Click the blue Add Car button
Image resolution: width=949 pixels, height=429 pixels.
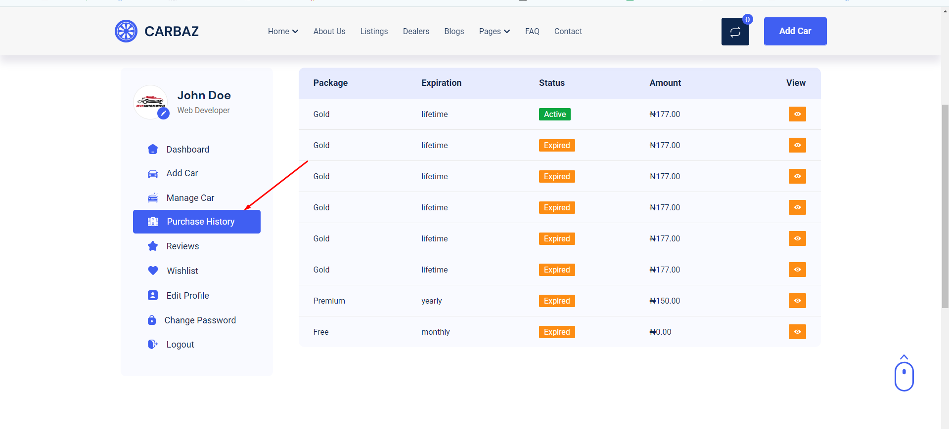[x=795, y=31]
